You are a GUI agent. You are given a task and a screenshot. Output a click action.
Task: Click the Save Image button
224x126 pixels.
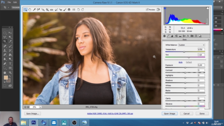pyautogui.click(x=33, y=113)
